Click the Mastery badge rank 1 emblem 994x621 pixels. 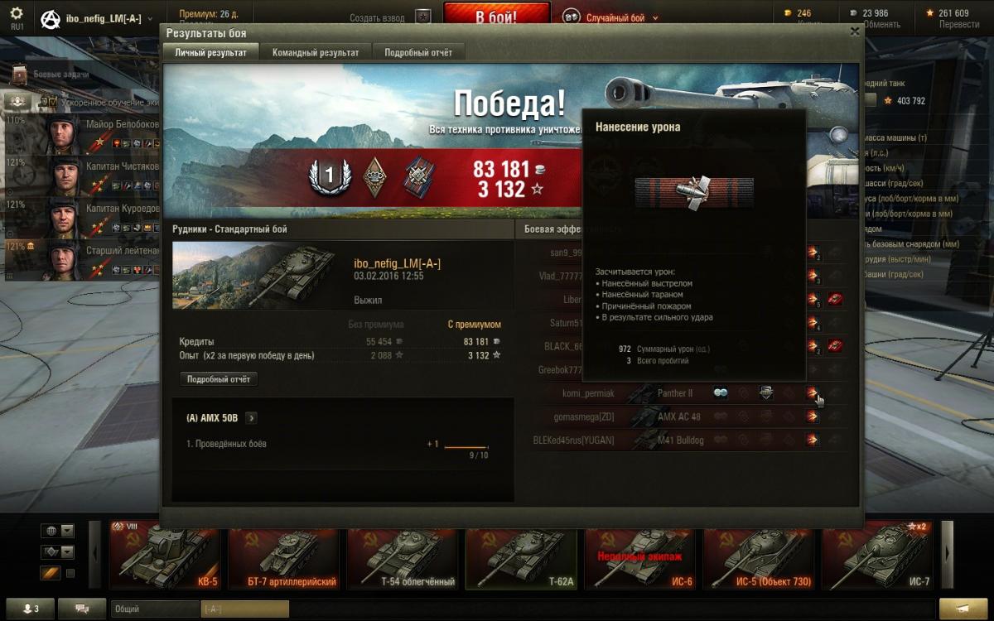328,176
